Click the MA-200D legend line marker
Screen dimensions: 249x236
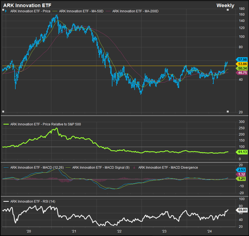[108, 11]
